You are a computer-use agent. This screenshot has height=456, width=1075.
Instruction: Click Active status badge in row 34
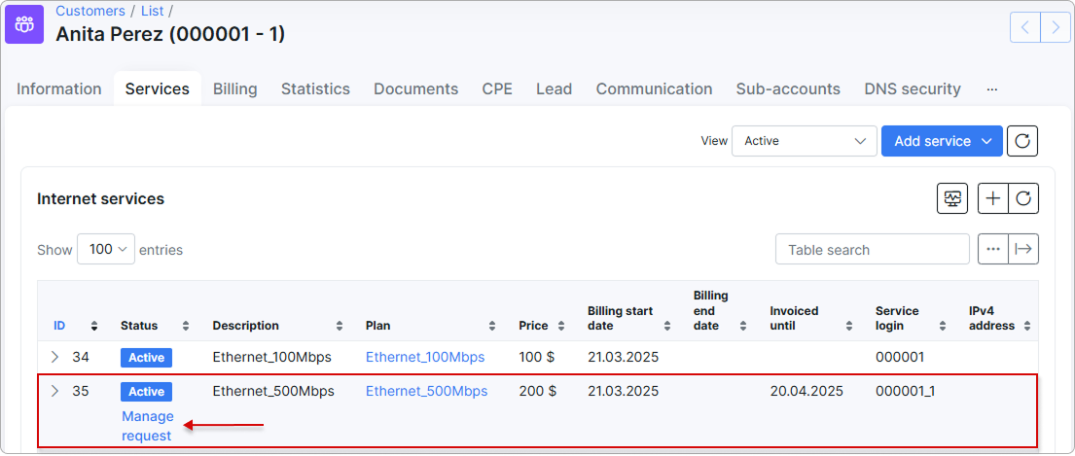click(x=146, y=358)
